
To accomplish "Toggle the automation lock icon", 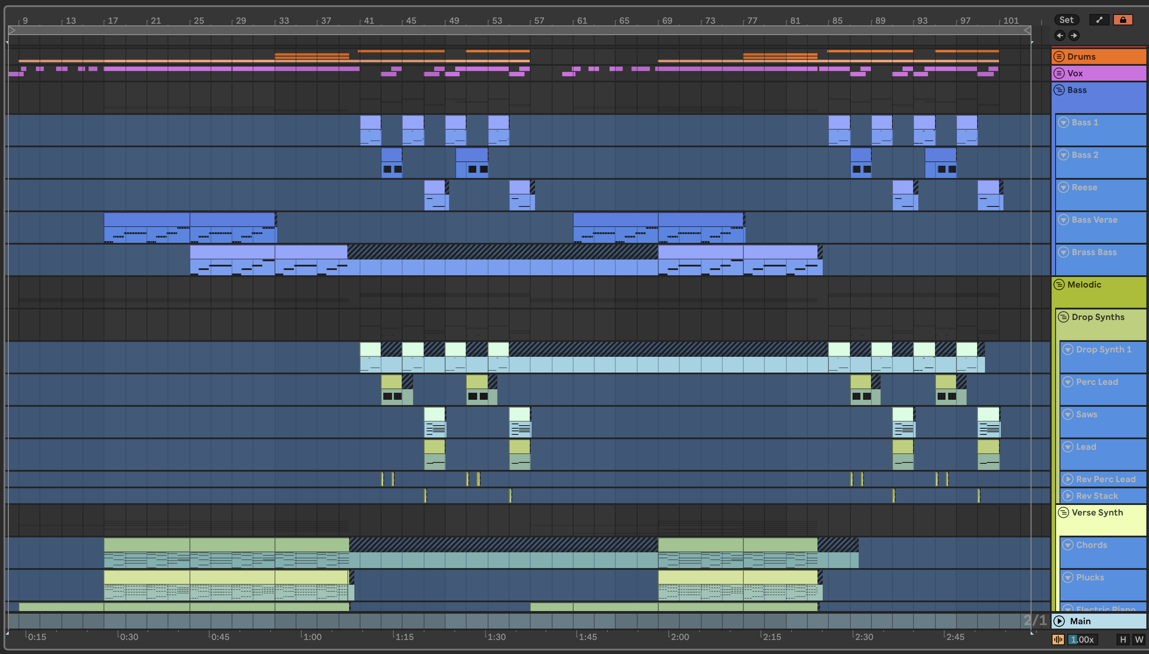I will point(1123,20).
